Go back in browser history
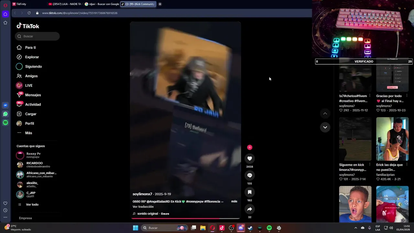 (15, 13)
